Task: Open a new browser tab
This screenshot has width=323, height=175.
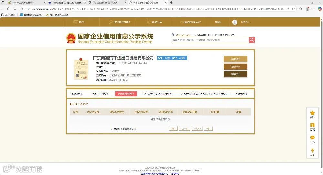Action: [x=171, y=3]
